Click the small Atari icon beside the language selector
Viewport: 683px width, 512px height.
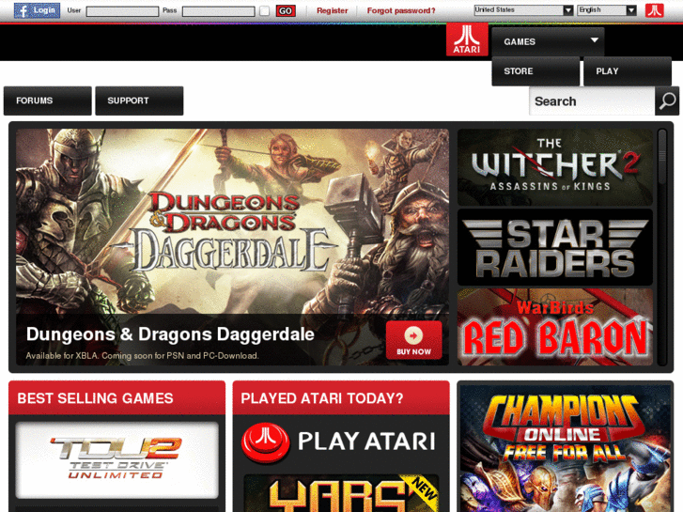pyautogui.click(x=654, y=10)
